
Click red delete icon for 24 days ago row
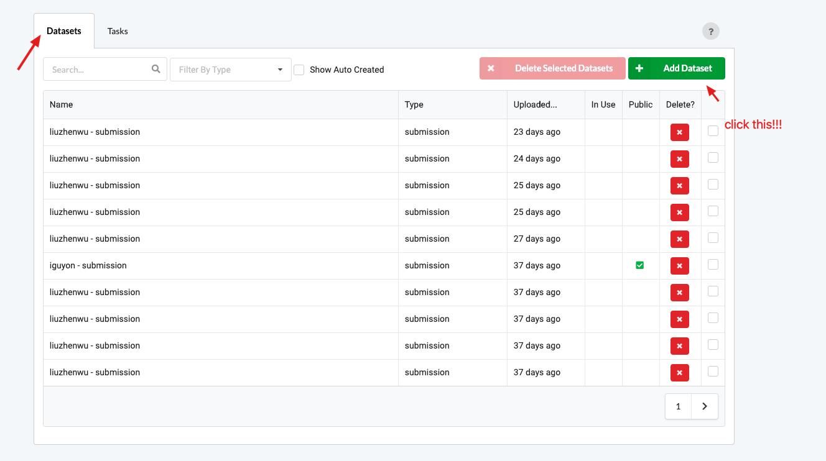(679, 159)
